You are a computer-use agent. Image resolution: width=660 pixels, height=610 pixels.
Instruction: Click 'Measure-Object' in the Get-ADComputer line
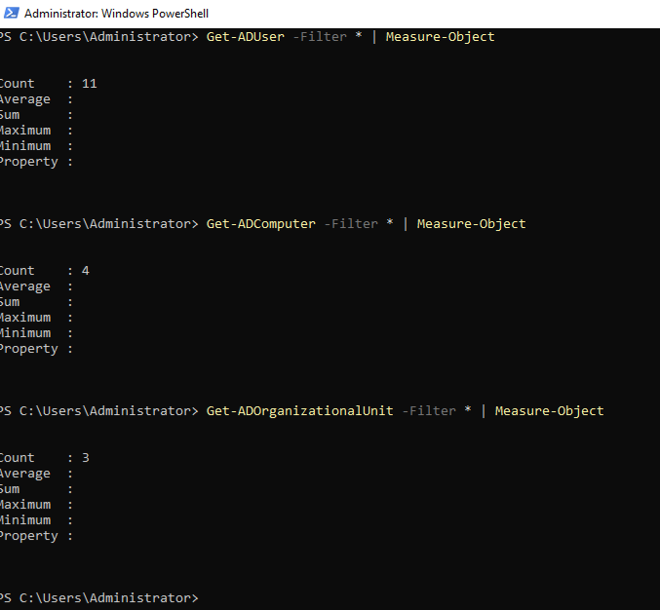click(471, 224)
